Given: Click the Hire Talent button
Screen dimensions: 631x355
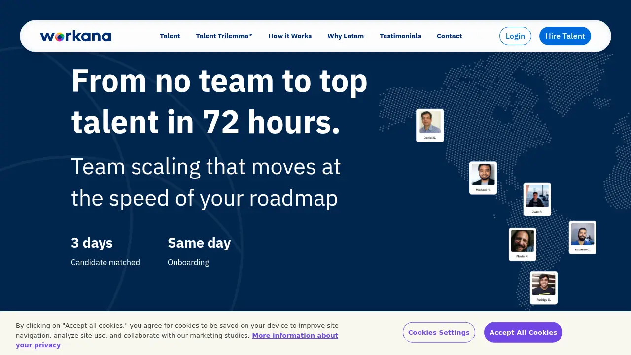Looking at the screenshot, I should 565,36.
